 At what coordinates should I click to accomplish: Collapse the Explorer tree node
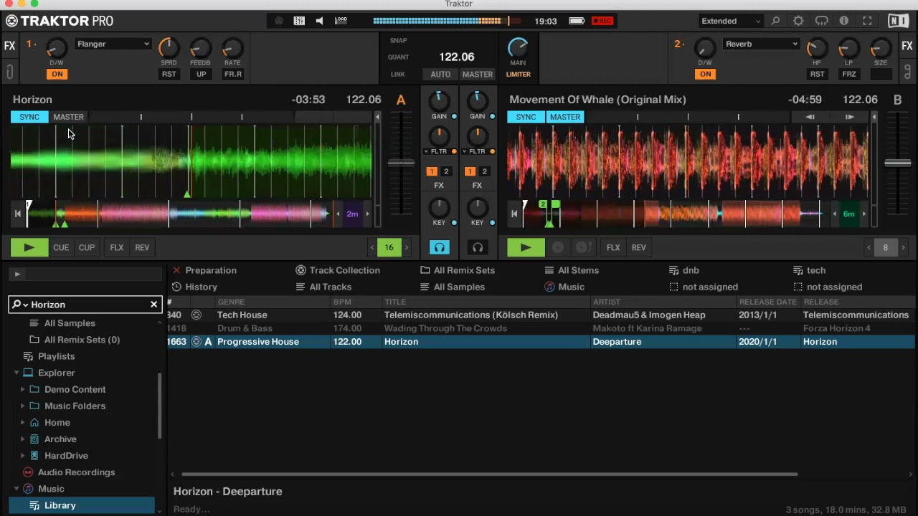16,373
